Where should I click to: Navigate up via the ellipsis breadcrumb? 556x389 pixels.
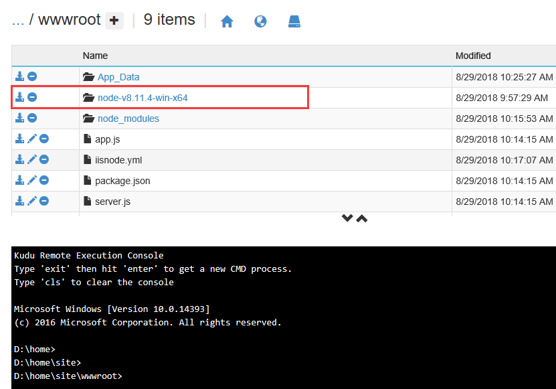tap(18, 20)
